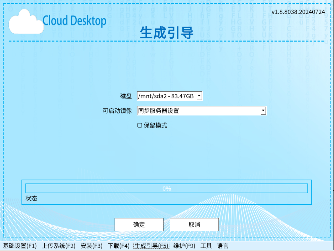Click the 状态 status label
The height and width of the screenshot is (251, 334).
[x=31, y=198]
